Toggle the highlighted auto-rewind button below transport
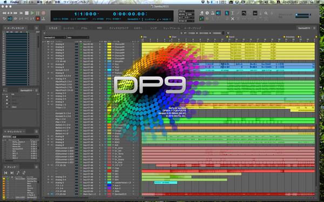This screenshot has width=324, height=202. point(10,19)
